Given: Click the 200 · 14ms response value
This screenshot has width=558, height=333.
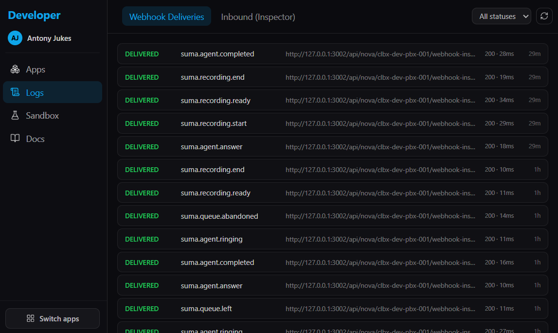Looking at the screenshot, I should (x=499, y=215).
